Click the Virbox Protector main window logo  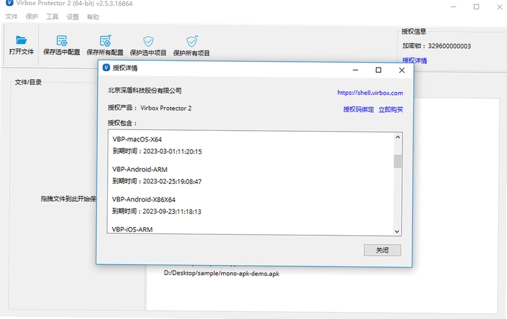point(10,3)
